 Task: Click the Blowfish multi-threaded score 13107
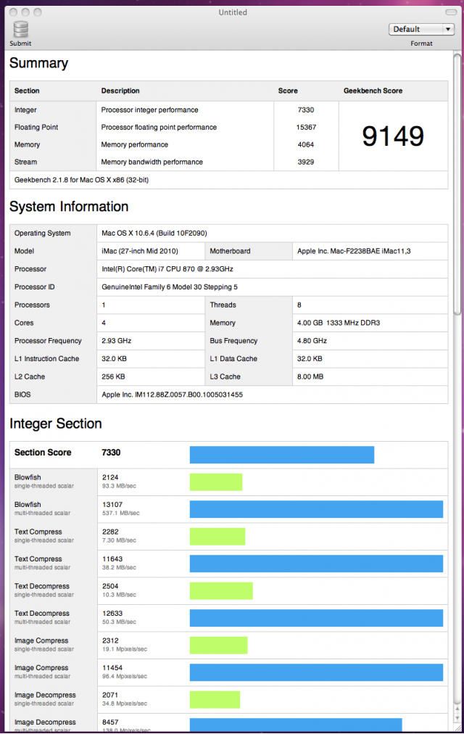coord(112,505)
